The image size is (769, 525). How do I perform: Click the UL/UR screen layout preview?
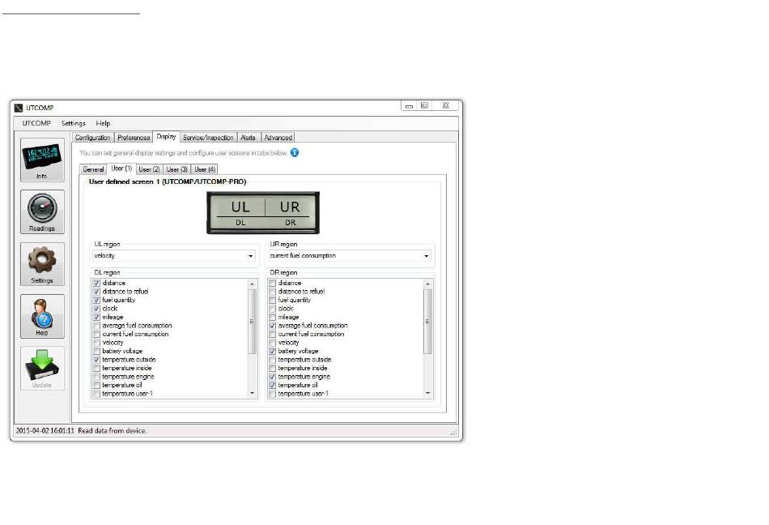263,212
